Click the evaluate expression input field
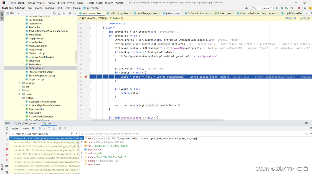 coord(192,134)
